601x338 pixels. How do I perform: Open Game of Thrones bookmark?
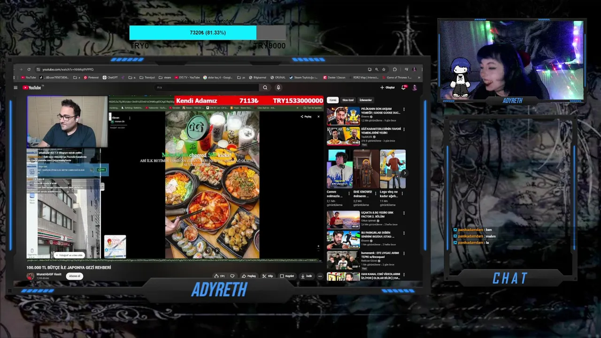tap(397, 77)
